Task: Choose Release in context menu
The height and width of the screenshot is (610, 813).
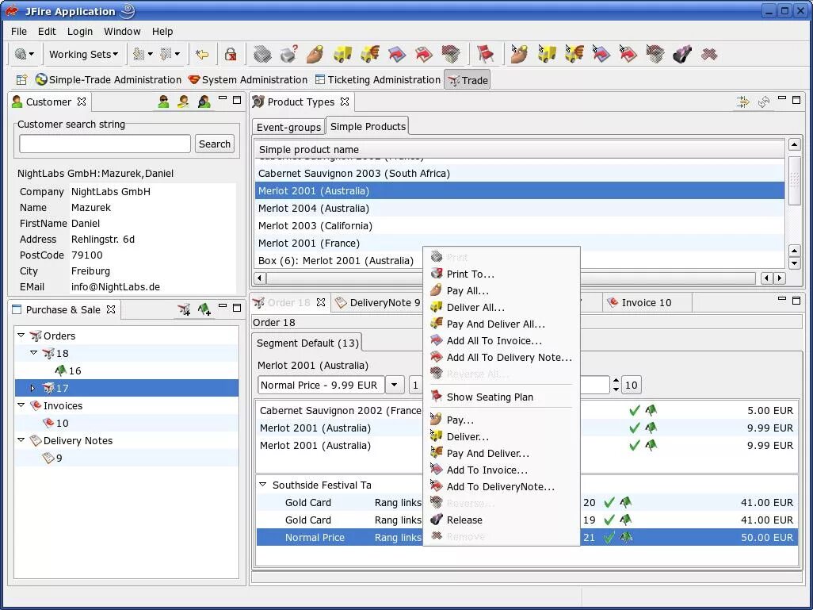Action: [502, 520]
